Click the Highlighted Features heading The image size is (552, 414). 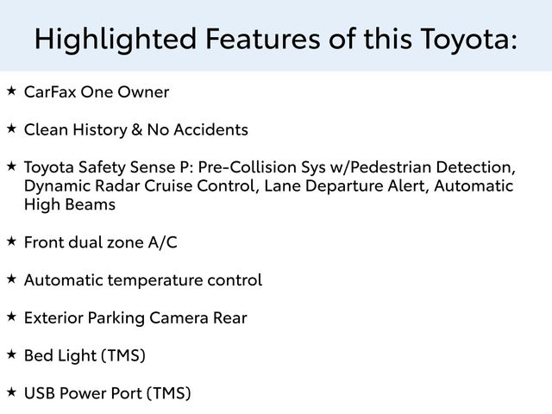click(276, 38)
